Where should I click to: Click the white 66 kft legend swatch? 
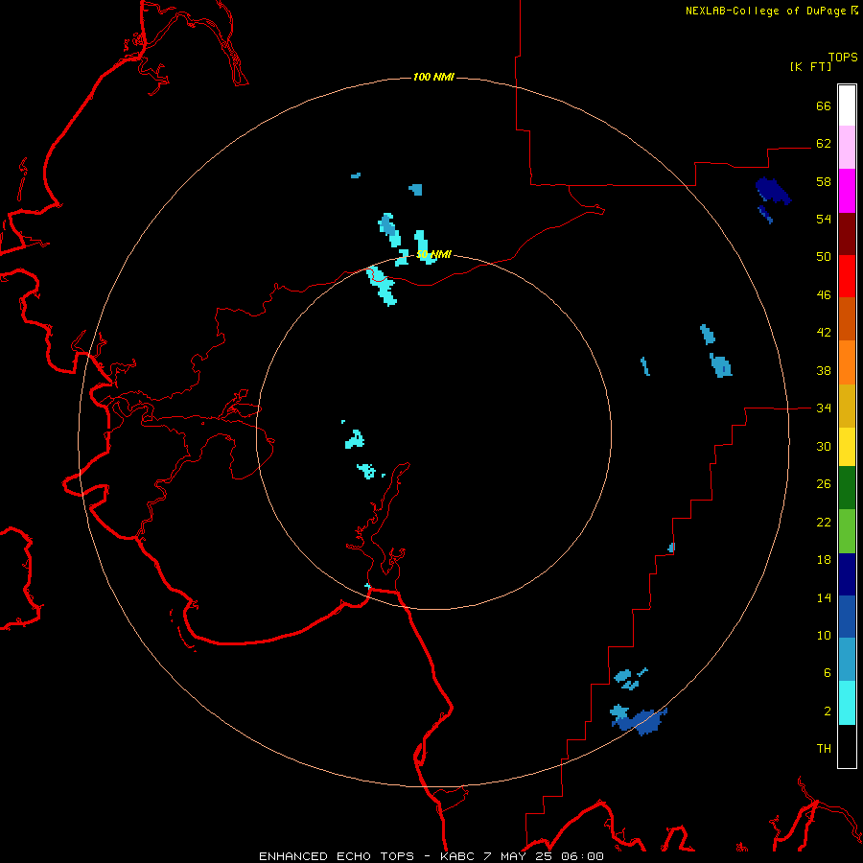coord(847,105)
